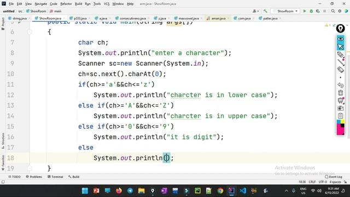
Task: Open File Explorer from the taskbar
Action: click(x=141, y=191)
